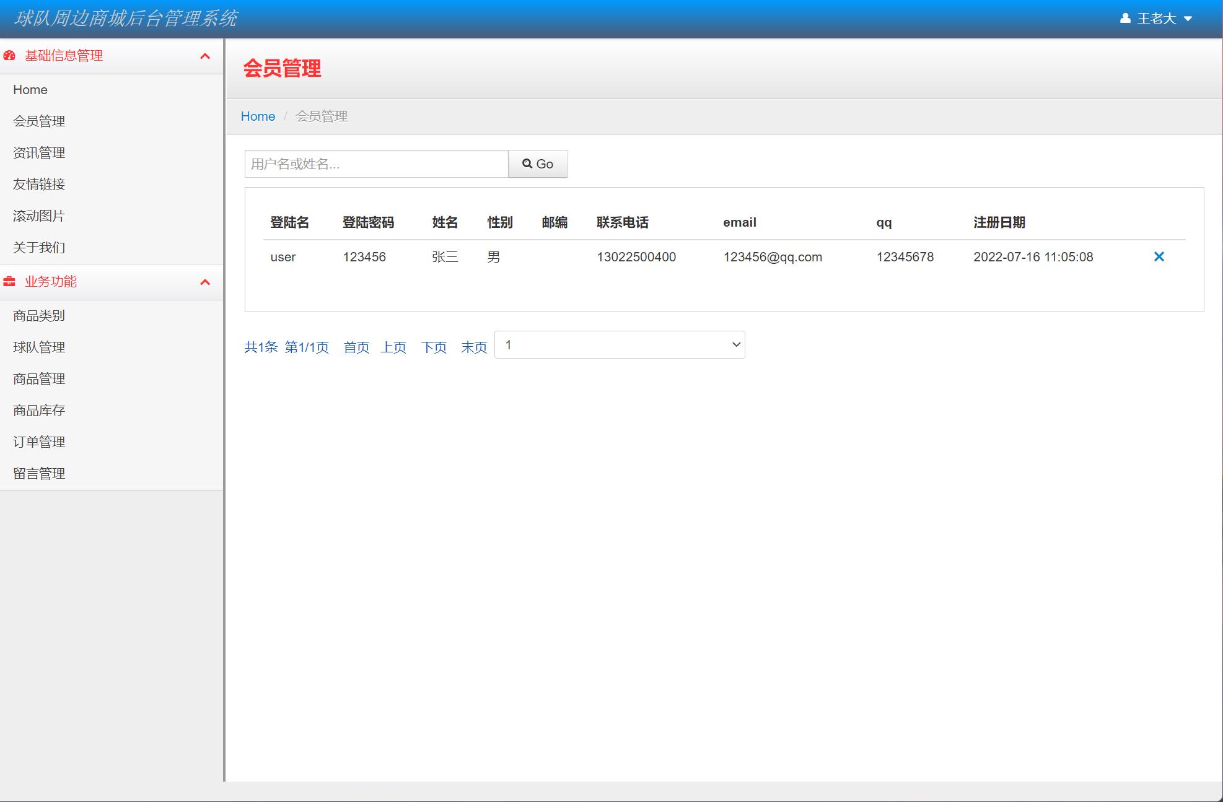
Task: Click the user avatar icon next to 王老大
Action: point(1125,18)
